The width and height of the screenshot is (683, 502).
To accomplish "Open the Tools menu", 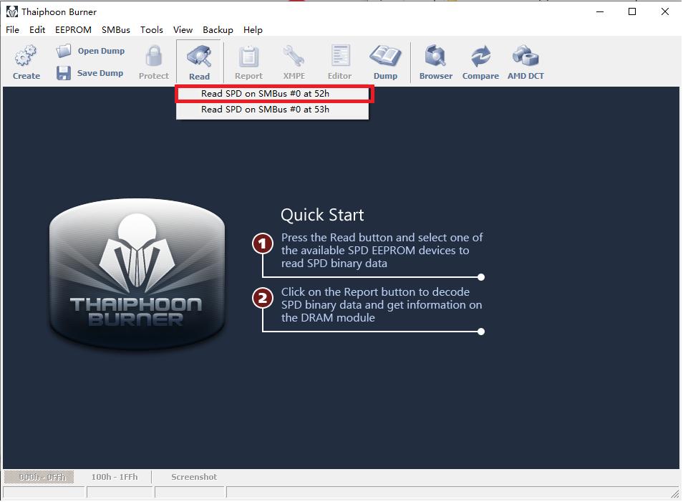I will tap(152, 30).
